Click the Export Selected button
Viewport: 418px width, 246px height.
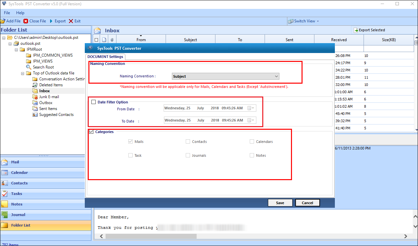pyautogui.click(x=369, y=30)
